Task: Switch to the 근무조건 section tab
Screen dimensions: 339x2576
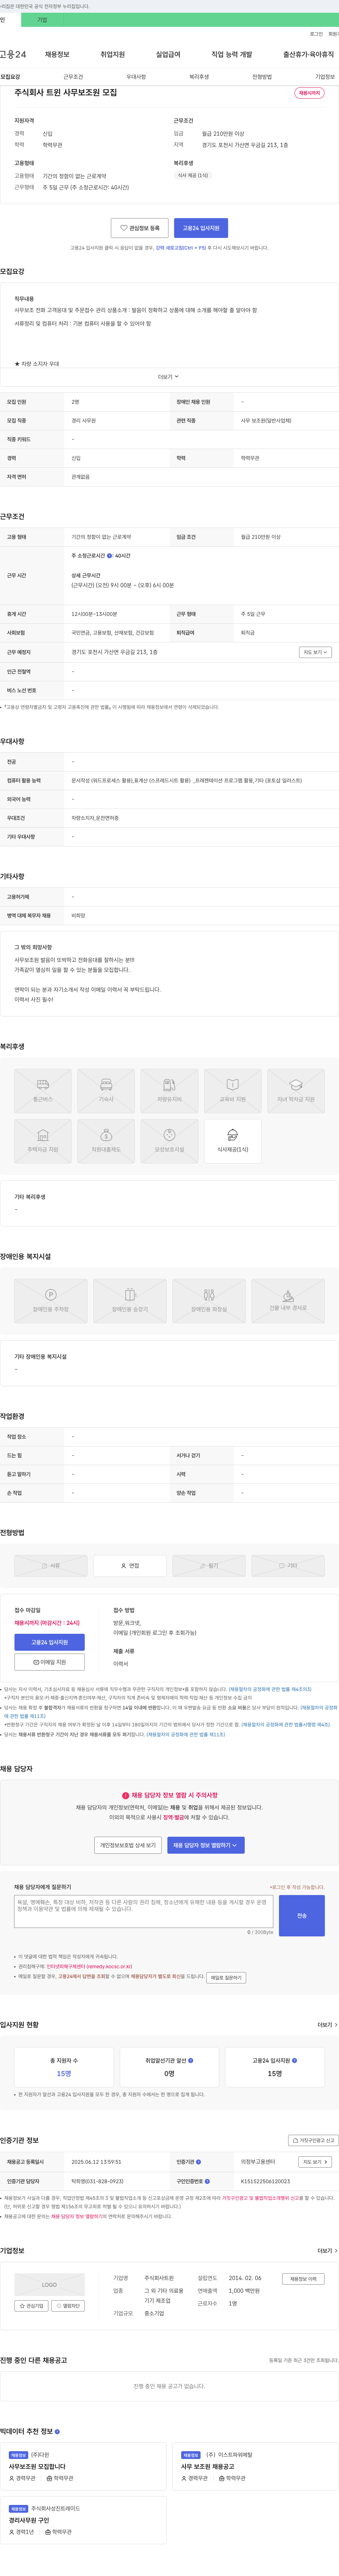Action: click(x=73, y=77)
